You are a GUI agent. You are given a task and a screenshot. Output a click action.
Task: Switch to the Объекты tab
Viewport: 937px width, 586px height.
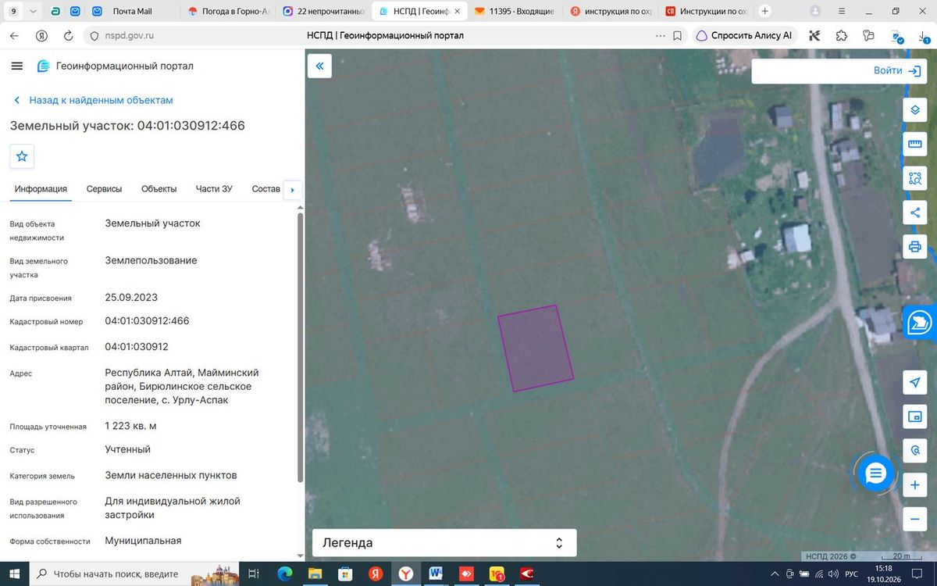point(159,189)
